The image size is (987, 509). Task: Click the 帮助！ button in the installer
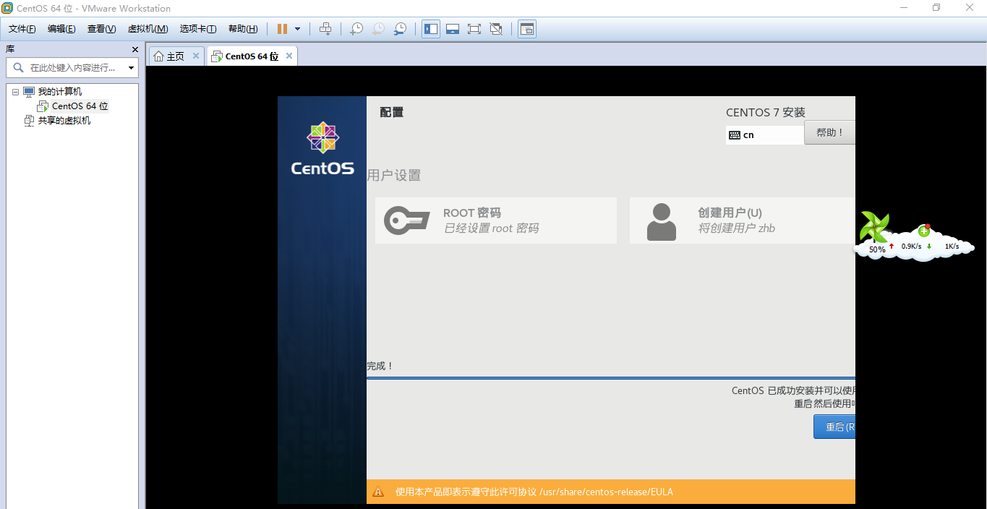click(829, 132)
